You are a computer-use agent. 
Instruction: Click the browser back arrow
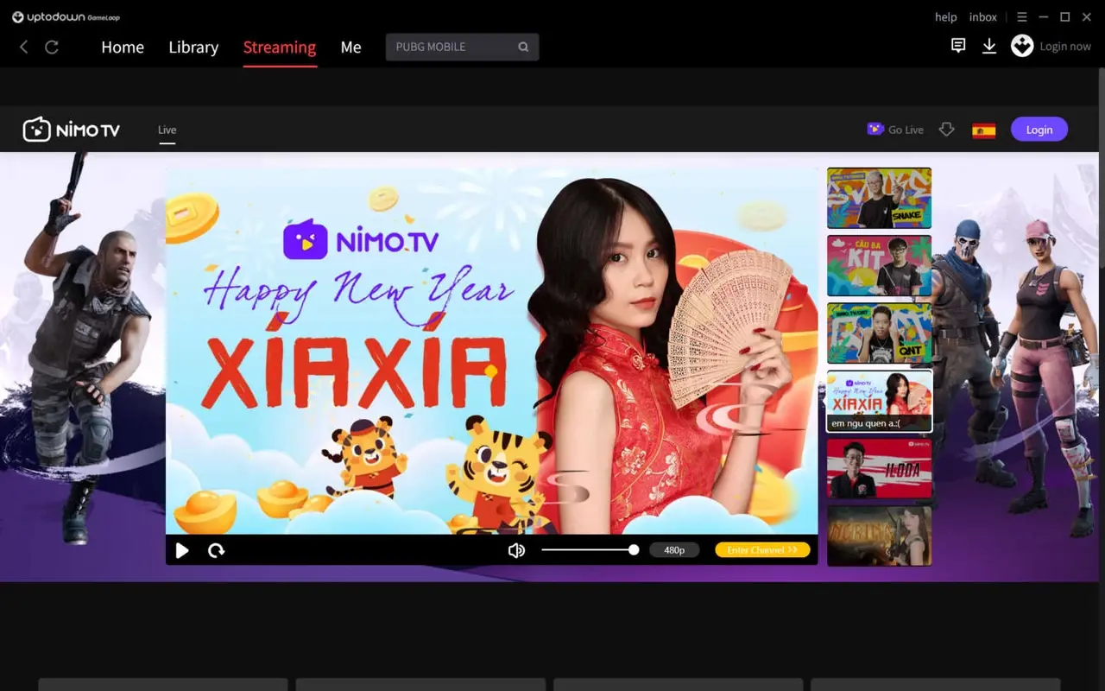23,47
